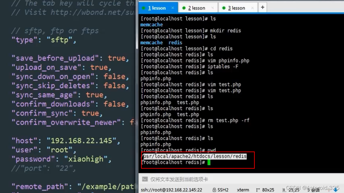Click the sync_skip_deletes false value
Screen dimensions: 344x193
[114, 86]
